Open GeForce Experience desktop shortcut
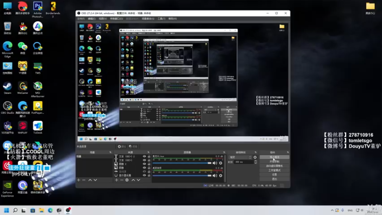The image size is (382, 215). pos(7,189)
